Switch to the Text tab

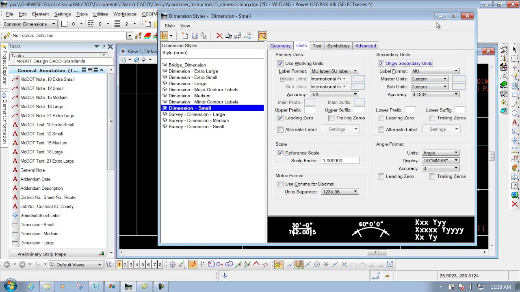[x=317, y=46]
